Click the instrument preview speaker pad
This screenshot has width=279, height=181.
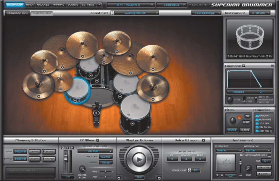coord(226,163)
